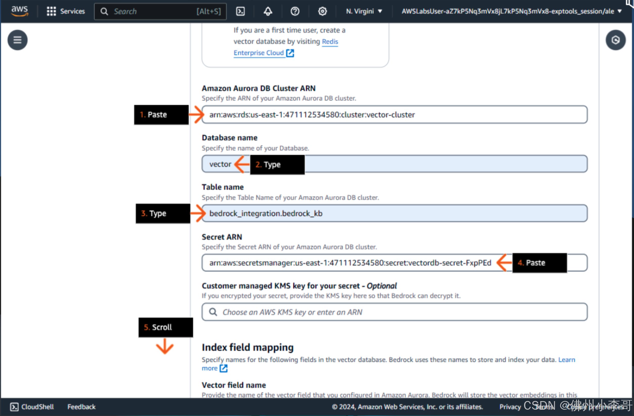Image resolution: width=634 pixels, height=416 pixels.
Task: Open the settings gear icon
Action: coord(322,11)
